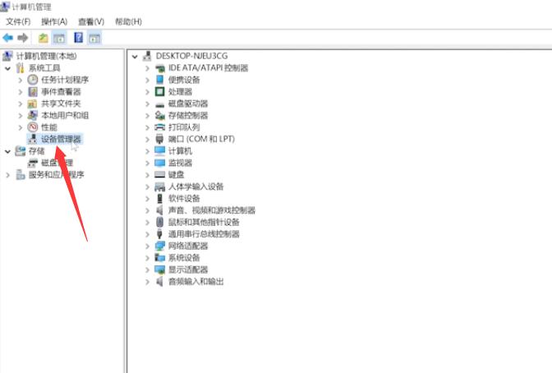This screenshot has width=552, height=373.
Task: Select the 软件设备 row
Action: point(184,198)
